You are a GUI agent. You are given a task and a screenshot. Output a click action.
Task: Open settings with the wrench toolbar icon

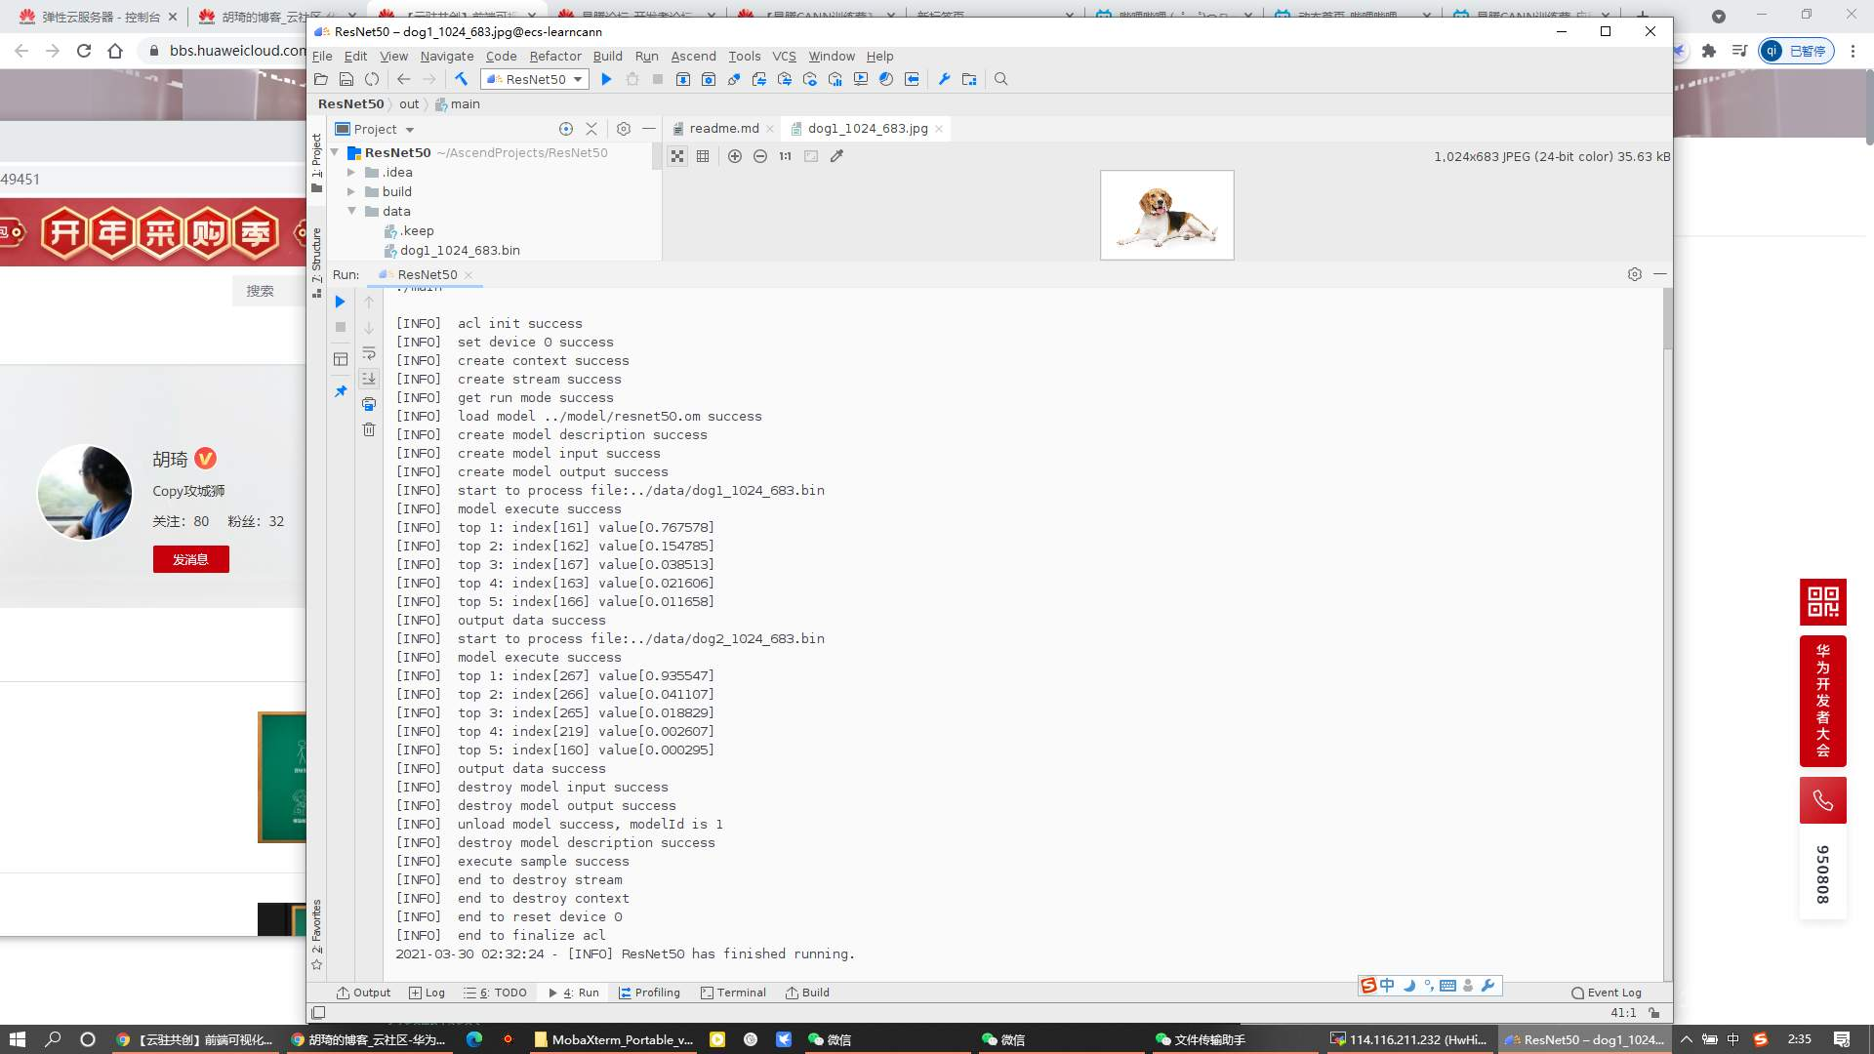point(944,79)
